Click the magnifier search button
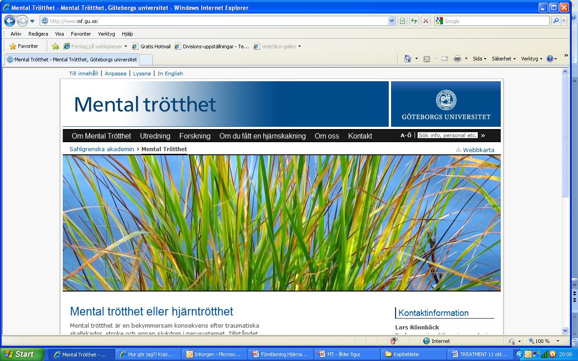The image size is (578, 361). coord(556,21)
